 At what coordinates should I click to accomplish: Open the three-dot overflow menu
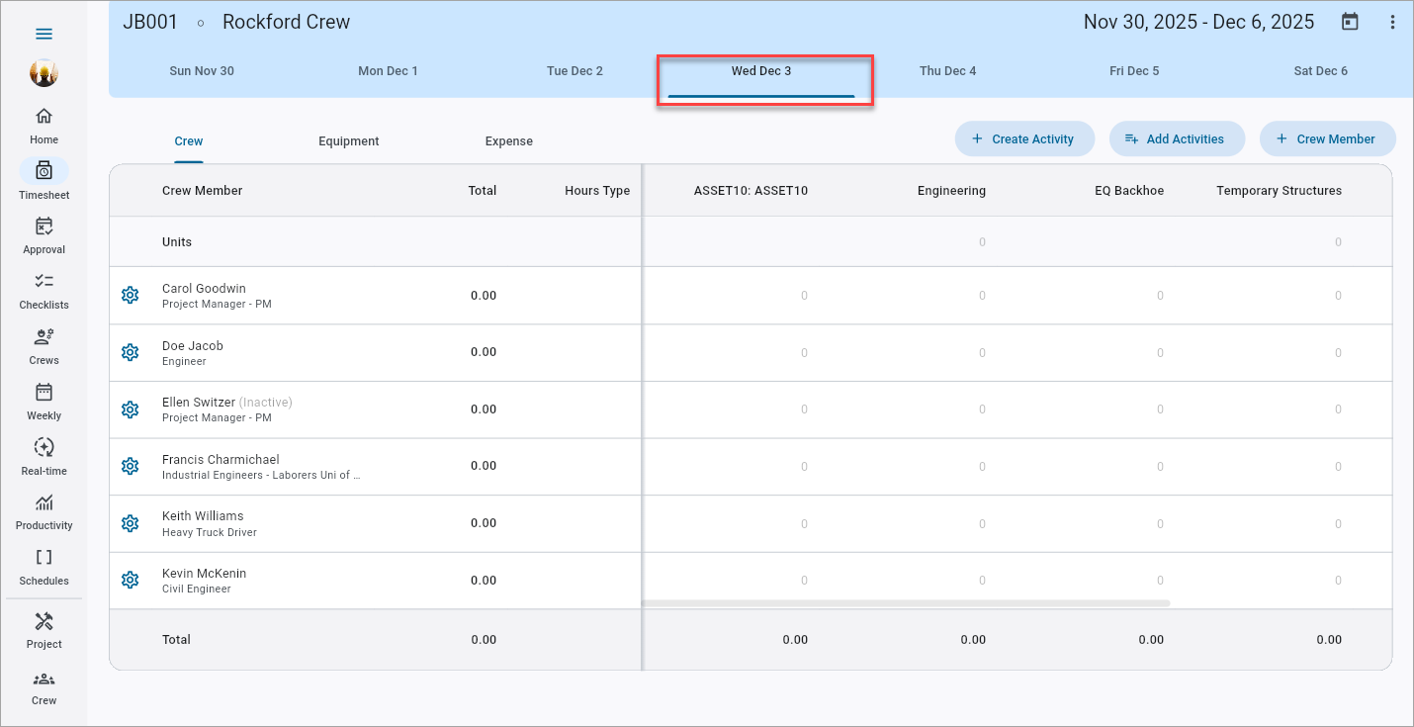coord(1393,21)
